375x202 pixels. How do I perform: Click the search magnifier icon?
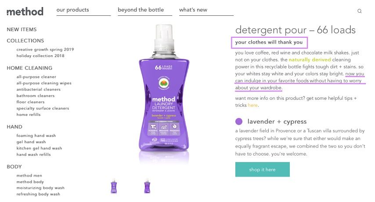point(359,11)
